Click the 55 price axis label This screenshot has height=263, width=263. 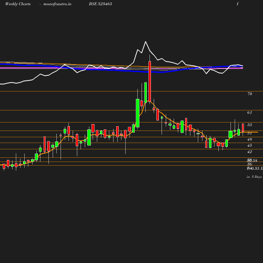point(249,125)
